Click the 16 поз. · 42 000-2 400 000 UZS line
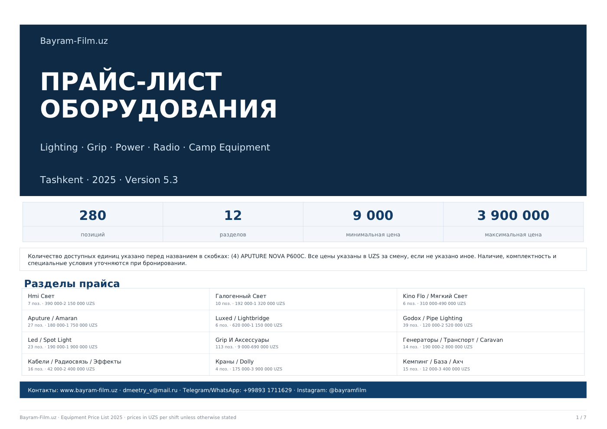The image size is (607, 429). (61, 369)
